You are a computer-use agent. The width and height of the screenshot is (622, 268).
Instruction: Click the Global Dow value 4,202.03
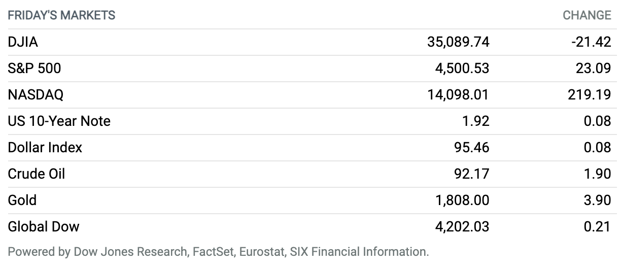462,226
